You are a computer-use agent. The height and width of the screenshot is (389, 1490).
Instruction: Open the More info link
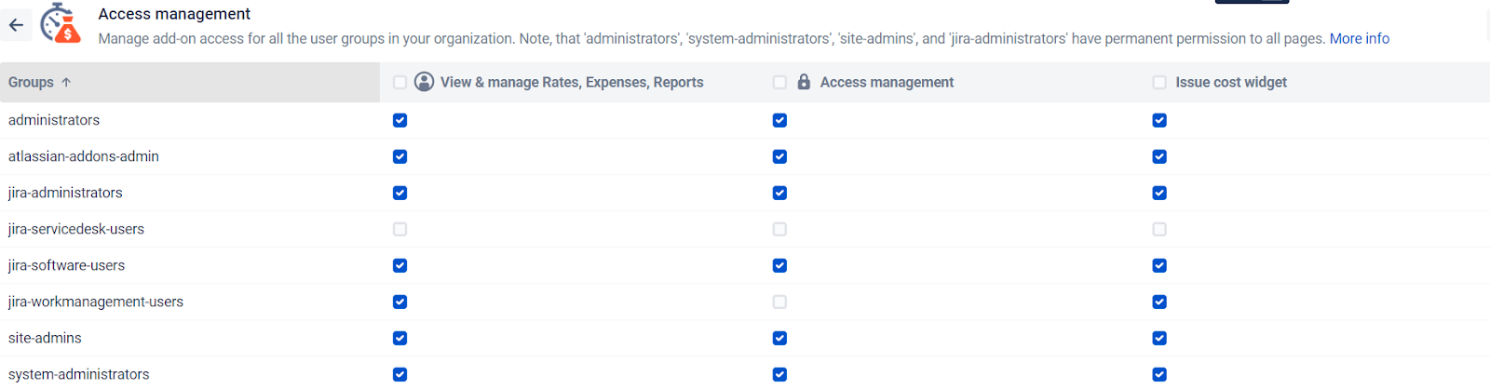coord(1359,38)
